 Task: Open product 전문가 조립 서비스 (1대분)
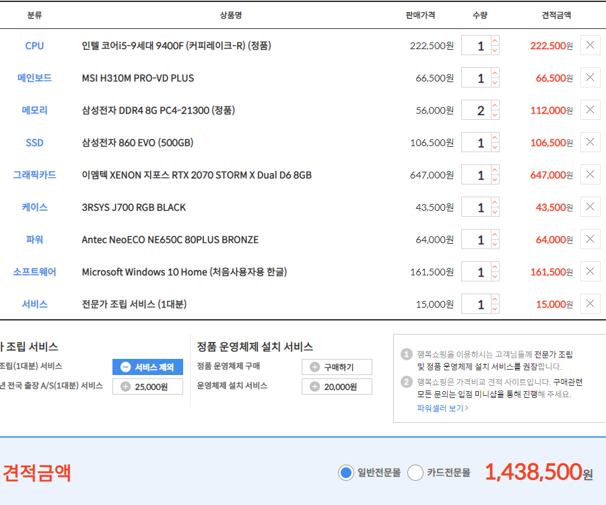(134, 304)
